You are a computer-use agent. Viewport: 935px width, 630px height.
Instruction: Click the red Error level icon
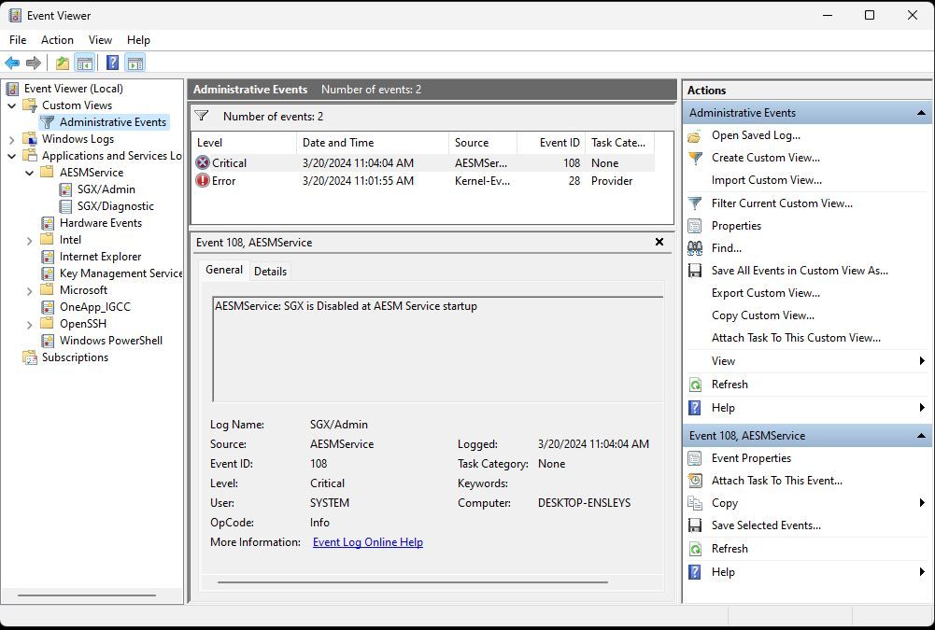pos(203,180)
